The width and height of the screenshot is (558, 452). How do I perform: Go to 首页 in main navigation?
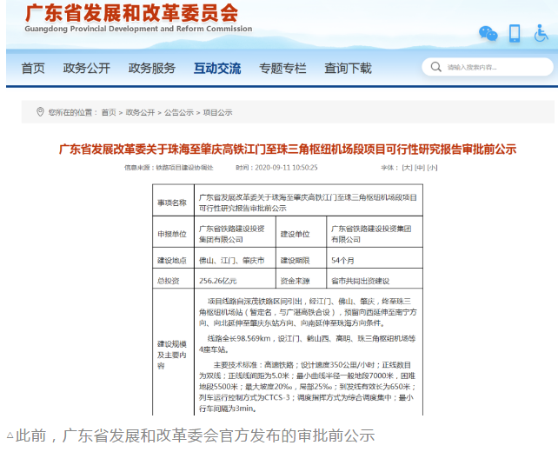(33, 68)
